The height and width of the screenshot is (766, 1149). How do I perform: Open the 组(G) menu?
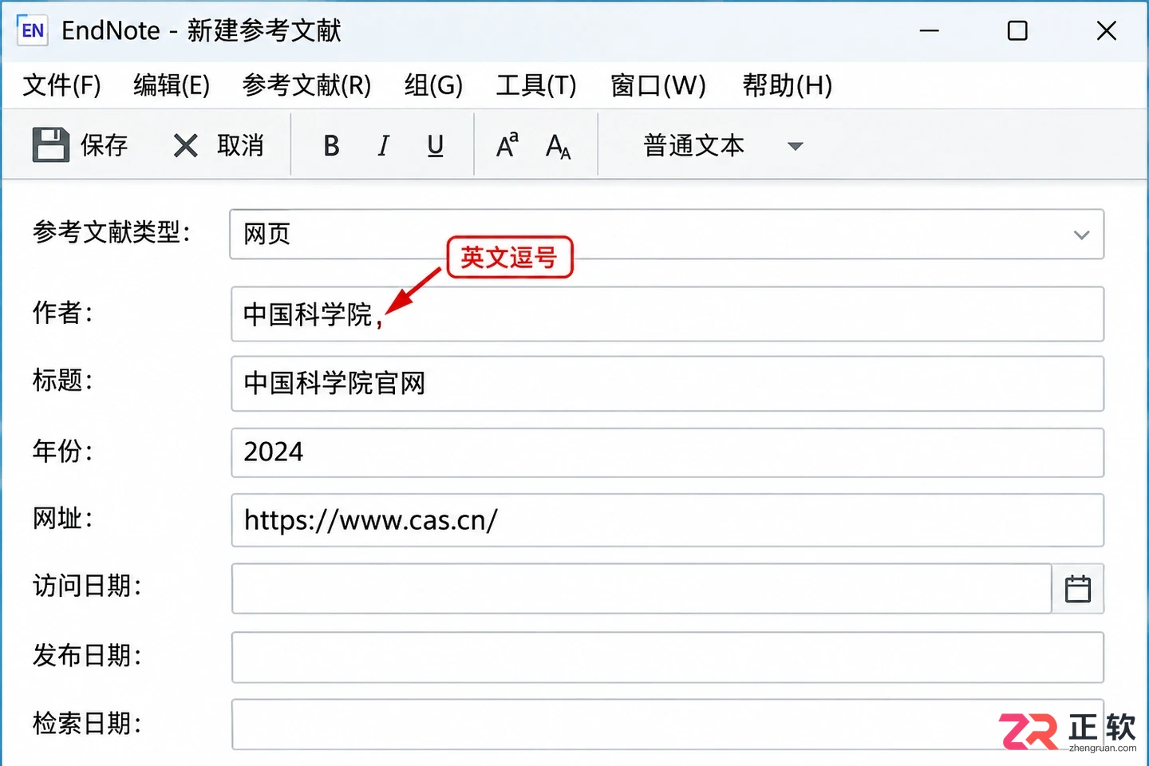[433, 85]
